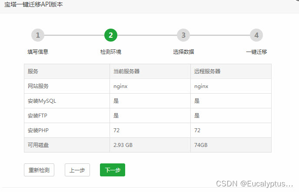This screenshot has width=299, height=192.
Task: Click the 远程服务器 column header
Action: [x=207, y=72]
